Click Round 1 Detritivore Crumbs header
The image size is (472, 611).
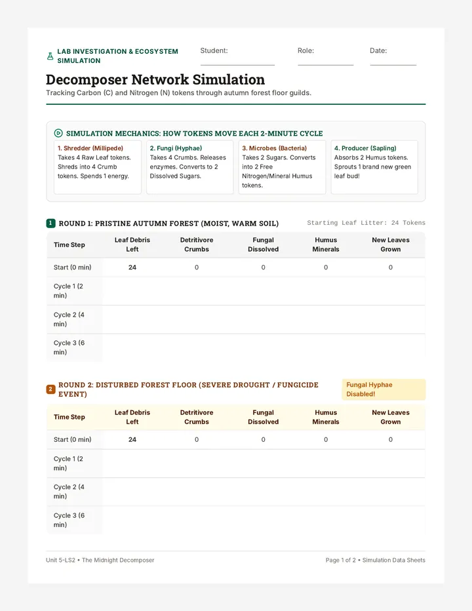[197, 245]
